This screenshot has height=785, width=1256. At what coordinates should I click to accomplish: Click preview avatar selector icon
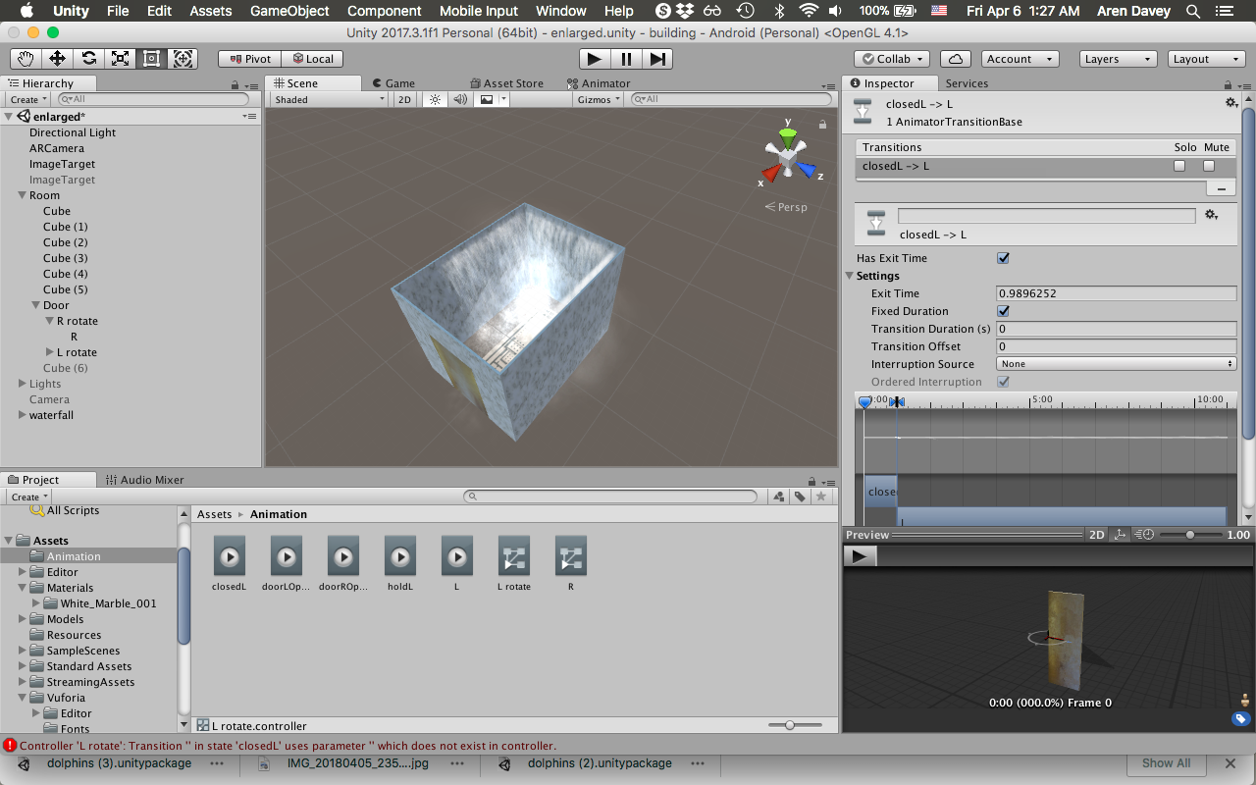pyautogui.click(x=1245, y=701)
